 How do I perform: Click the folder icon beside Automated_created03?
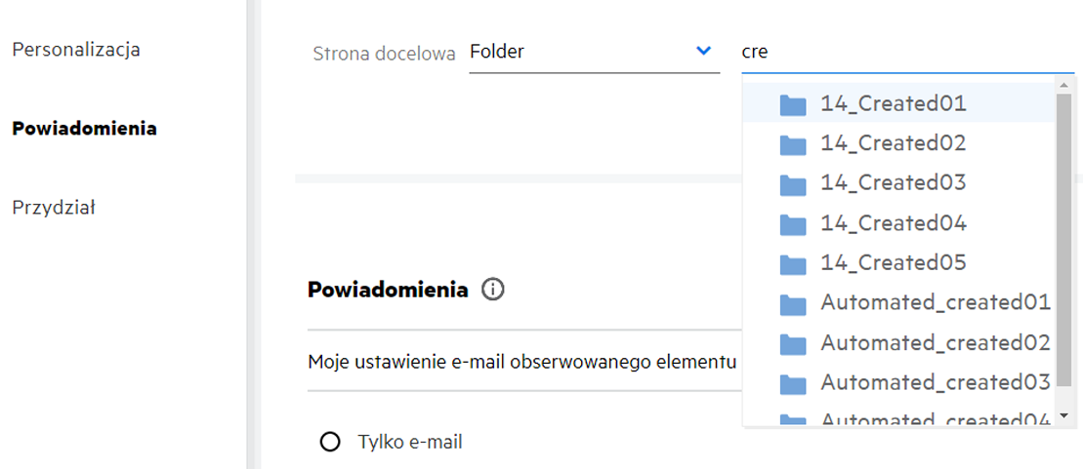(793, 383)
